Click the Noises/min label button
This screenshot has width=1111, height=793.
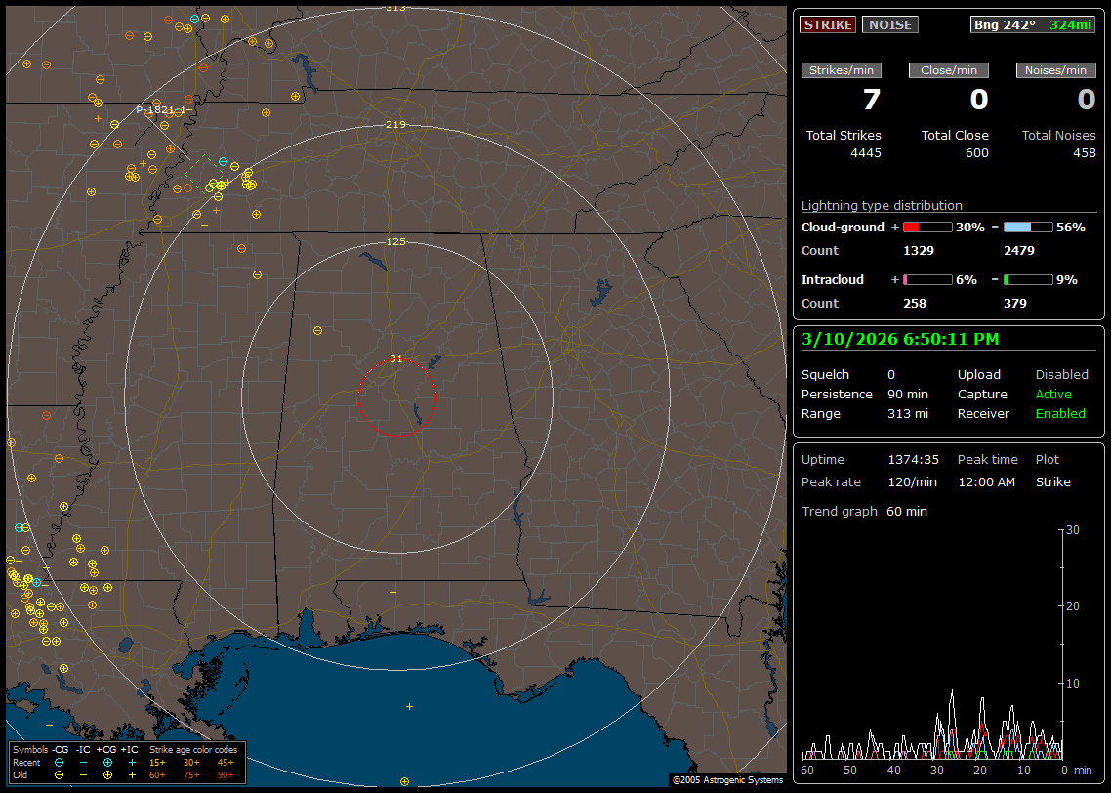tap(1056, 70)
